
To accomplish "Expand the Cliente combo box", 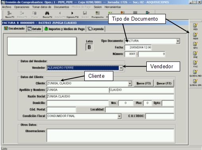I will click(x=130, y=83).
